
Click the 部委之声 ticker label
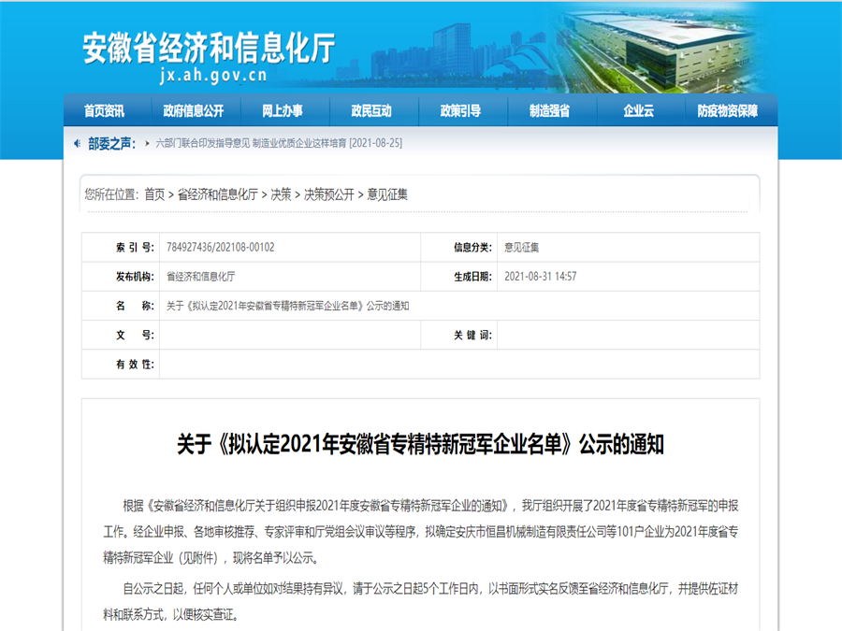[111, 143]
